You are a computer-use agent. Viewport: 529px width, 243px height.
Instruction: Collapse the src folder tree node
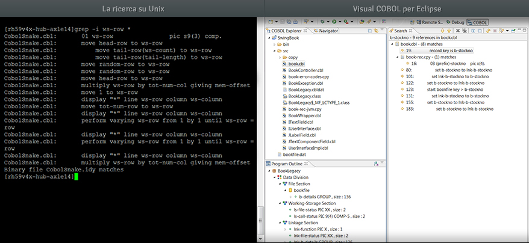coord(274,51)
